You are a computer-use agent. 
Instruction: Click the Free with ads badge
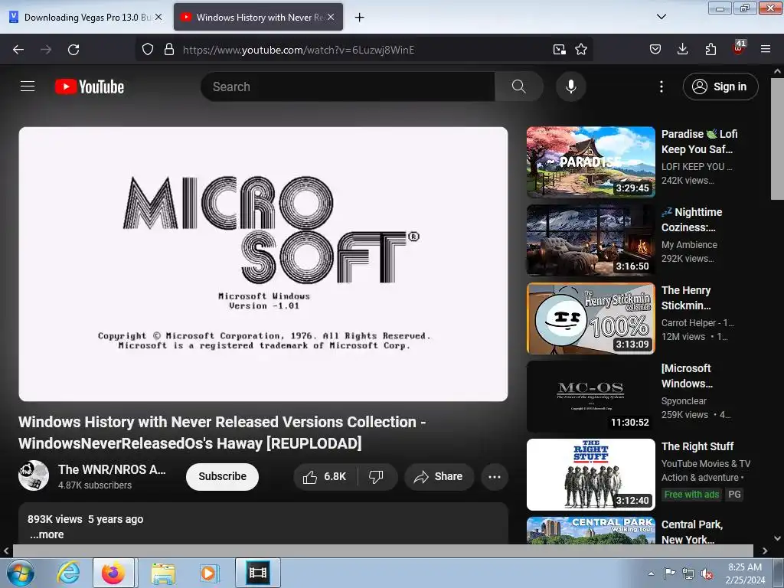pos(691,495)
